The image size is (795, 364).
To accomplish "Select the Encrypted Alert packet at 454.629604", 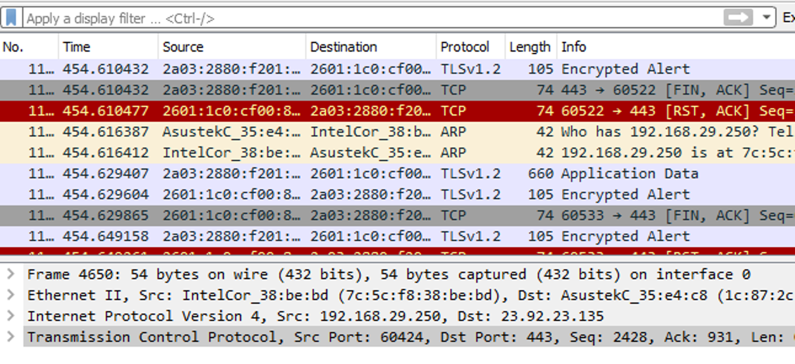I will pos(397,194).
